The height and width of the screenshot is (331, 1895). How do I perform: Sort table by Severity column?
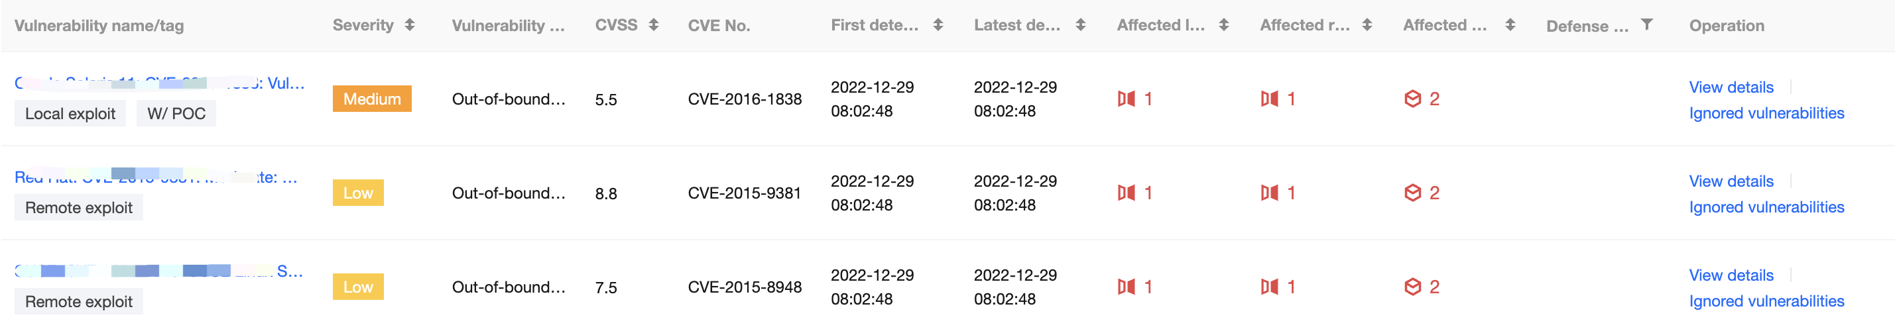click(410, 25)
